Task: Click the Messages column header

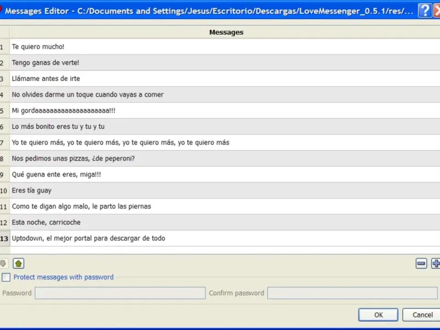Action: coord(225,32)
